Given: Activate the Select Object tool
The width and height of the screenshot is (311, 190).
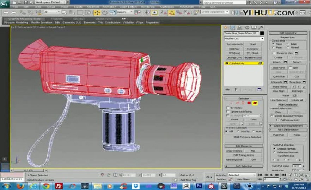Looking at the screenshot, I should pyautogui.click(x=64, y=12).
